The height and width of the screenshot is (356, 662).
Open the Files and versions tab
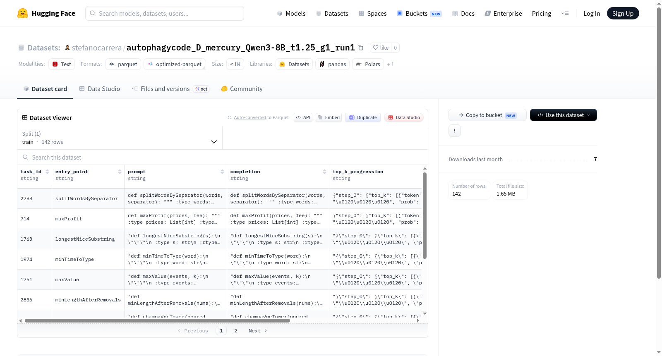pos(170,88)
